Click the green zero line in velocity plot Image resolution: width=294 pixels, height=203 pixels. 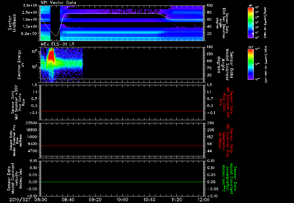(x=122, y=182)
